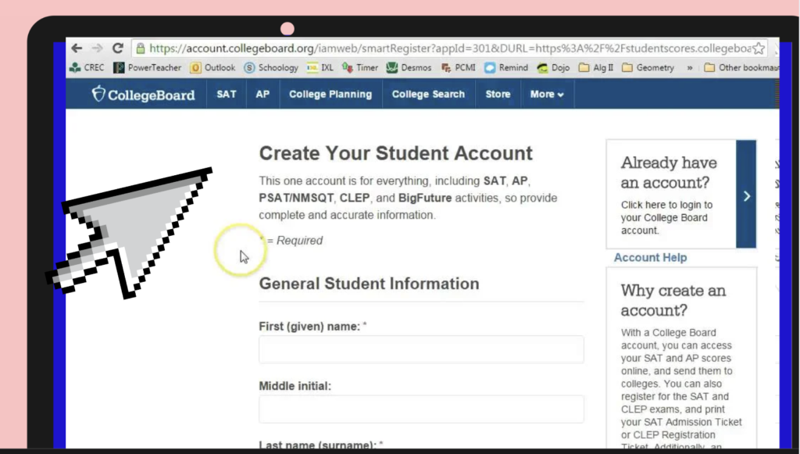
Task: Click the Middle initial field
Action: pos(421,409)
